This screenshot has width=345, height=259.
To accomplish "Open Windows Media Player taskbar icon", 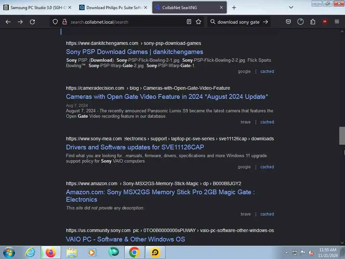I will pyautogui.click(x=92, y=252).
